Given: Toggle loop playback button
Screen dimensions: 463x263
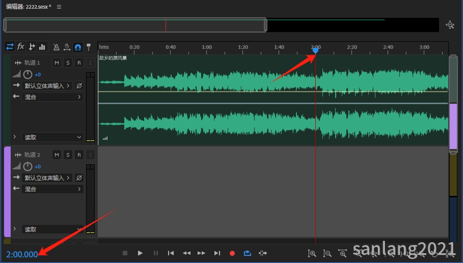Looking at the screenshot, I should [248, 253].
